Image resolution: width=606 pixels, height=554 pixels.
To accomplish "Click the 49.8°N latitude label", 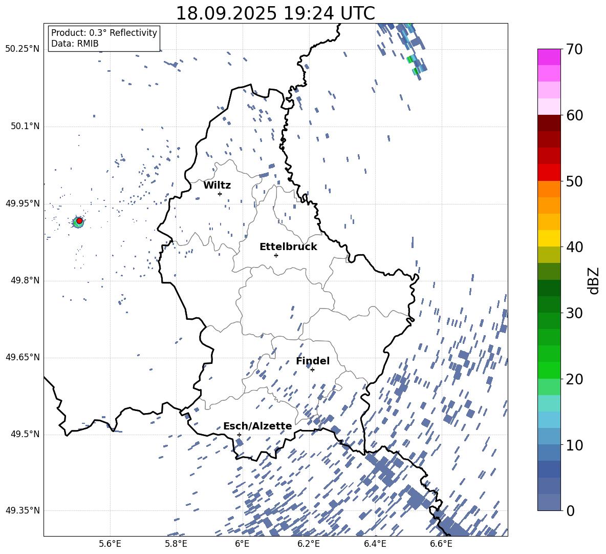I will pos(25,280).
